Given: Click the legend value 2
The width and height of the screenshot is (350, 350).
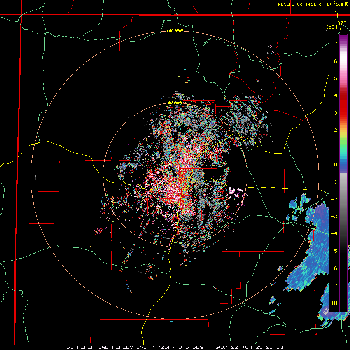Looking at the screenshot, I should pos(336,130).
